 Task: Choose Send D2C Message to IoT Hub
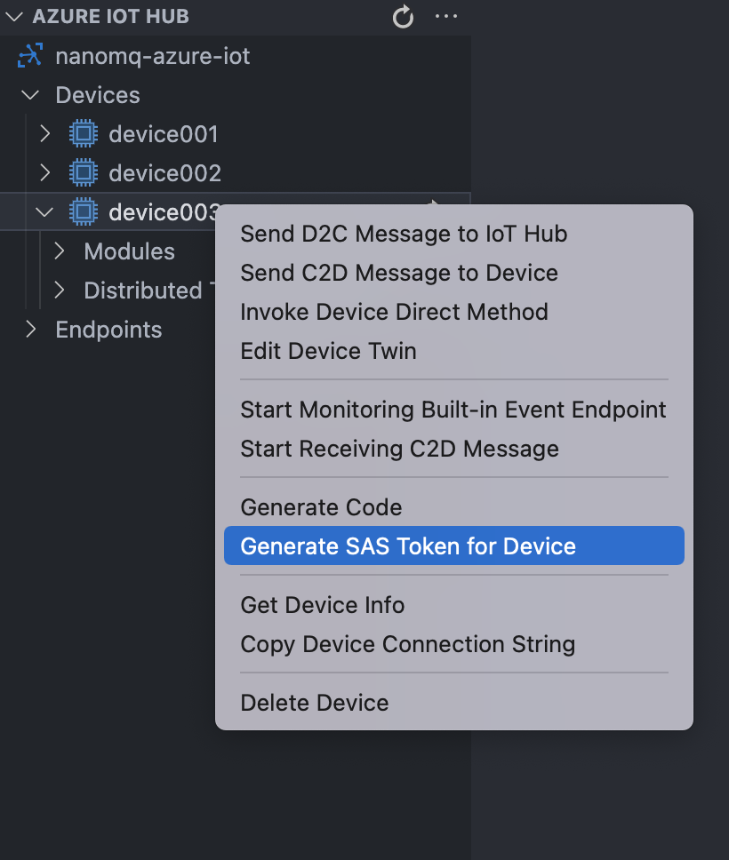[x=404, y=234]
